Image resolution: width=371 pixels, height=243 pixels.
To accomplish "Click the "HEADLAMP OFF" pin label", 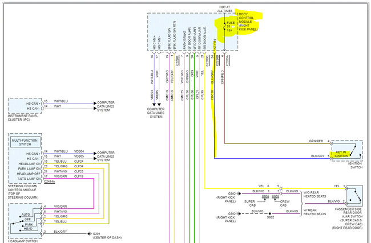I will coord(29,174).
